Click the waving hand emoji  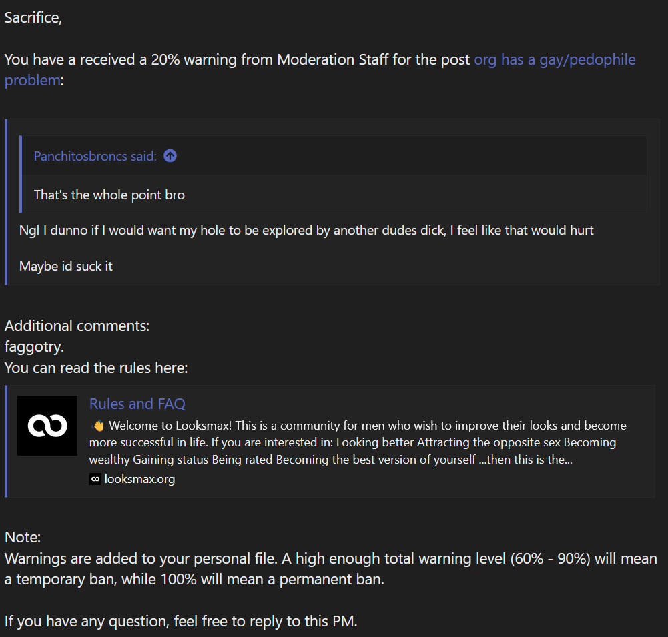tap(97, 426)
